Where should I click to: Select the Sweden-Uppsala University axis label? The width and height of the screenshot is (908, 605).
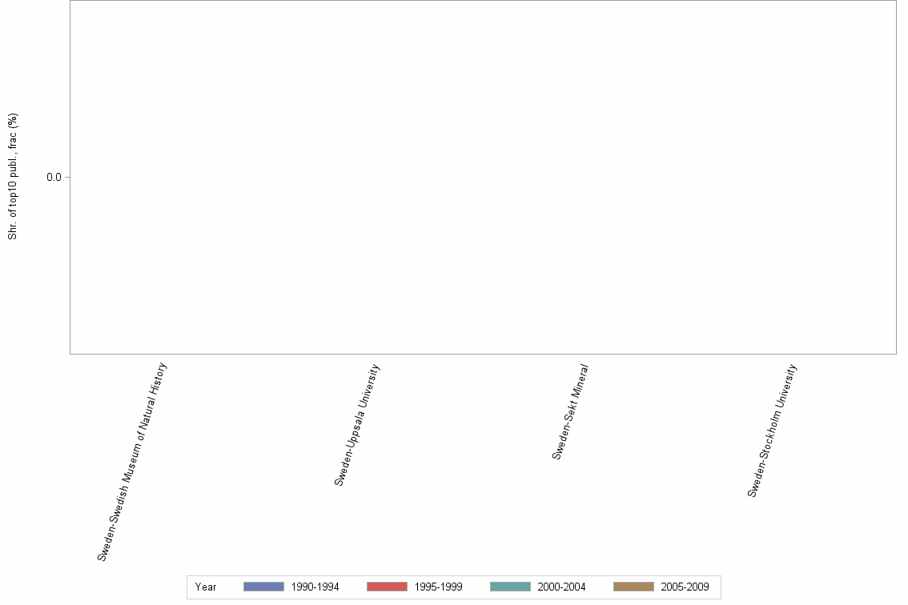(359, 423)
